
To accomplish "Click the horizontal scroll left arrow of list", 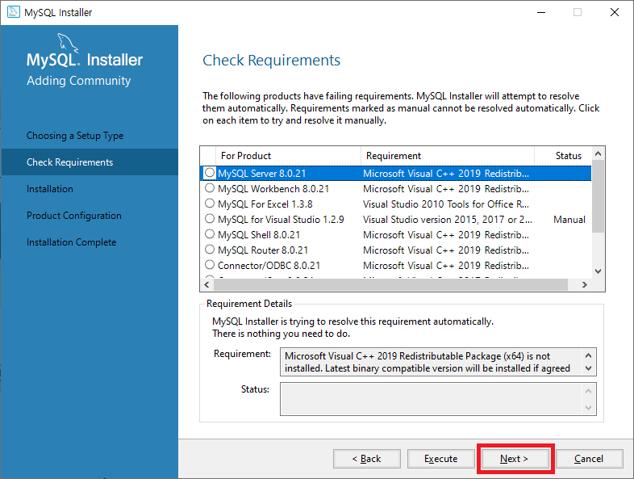I will click(x=207, y=284).
